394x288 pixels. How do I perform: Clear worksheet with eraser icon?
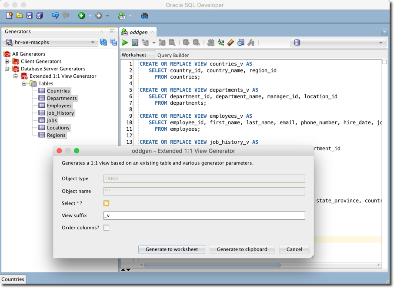(230, 43)
